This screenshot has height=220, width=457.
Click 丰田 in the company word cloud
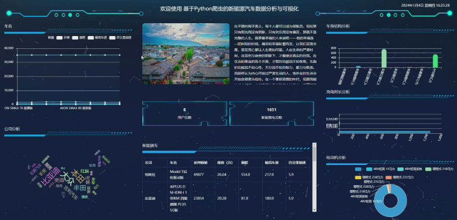(79, 188)
